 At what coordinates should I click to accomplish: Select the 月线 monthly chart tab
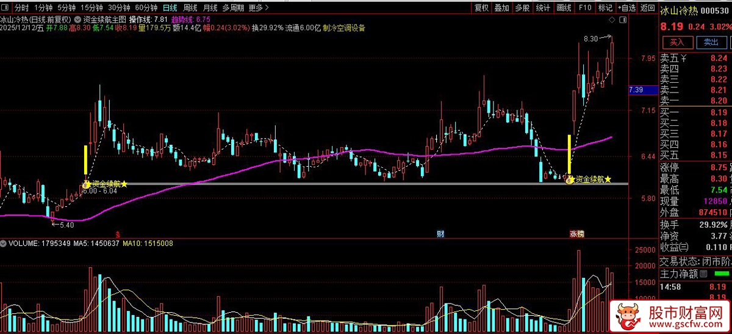tap(210, 8)
